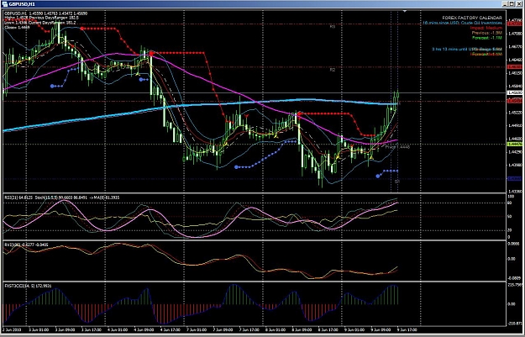
Task: Click the 2 Jun 2010 time label
Action: tap(12, 329)
